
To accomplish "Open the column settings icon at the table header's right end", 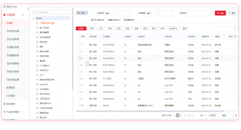I will pyautogui.click(x=235, y=36).
